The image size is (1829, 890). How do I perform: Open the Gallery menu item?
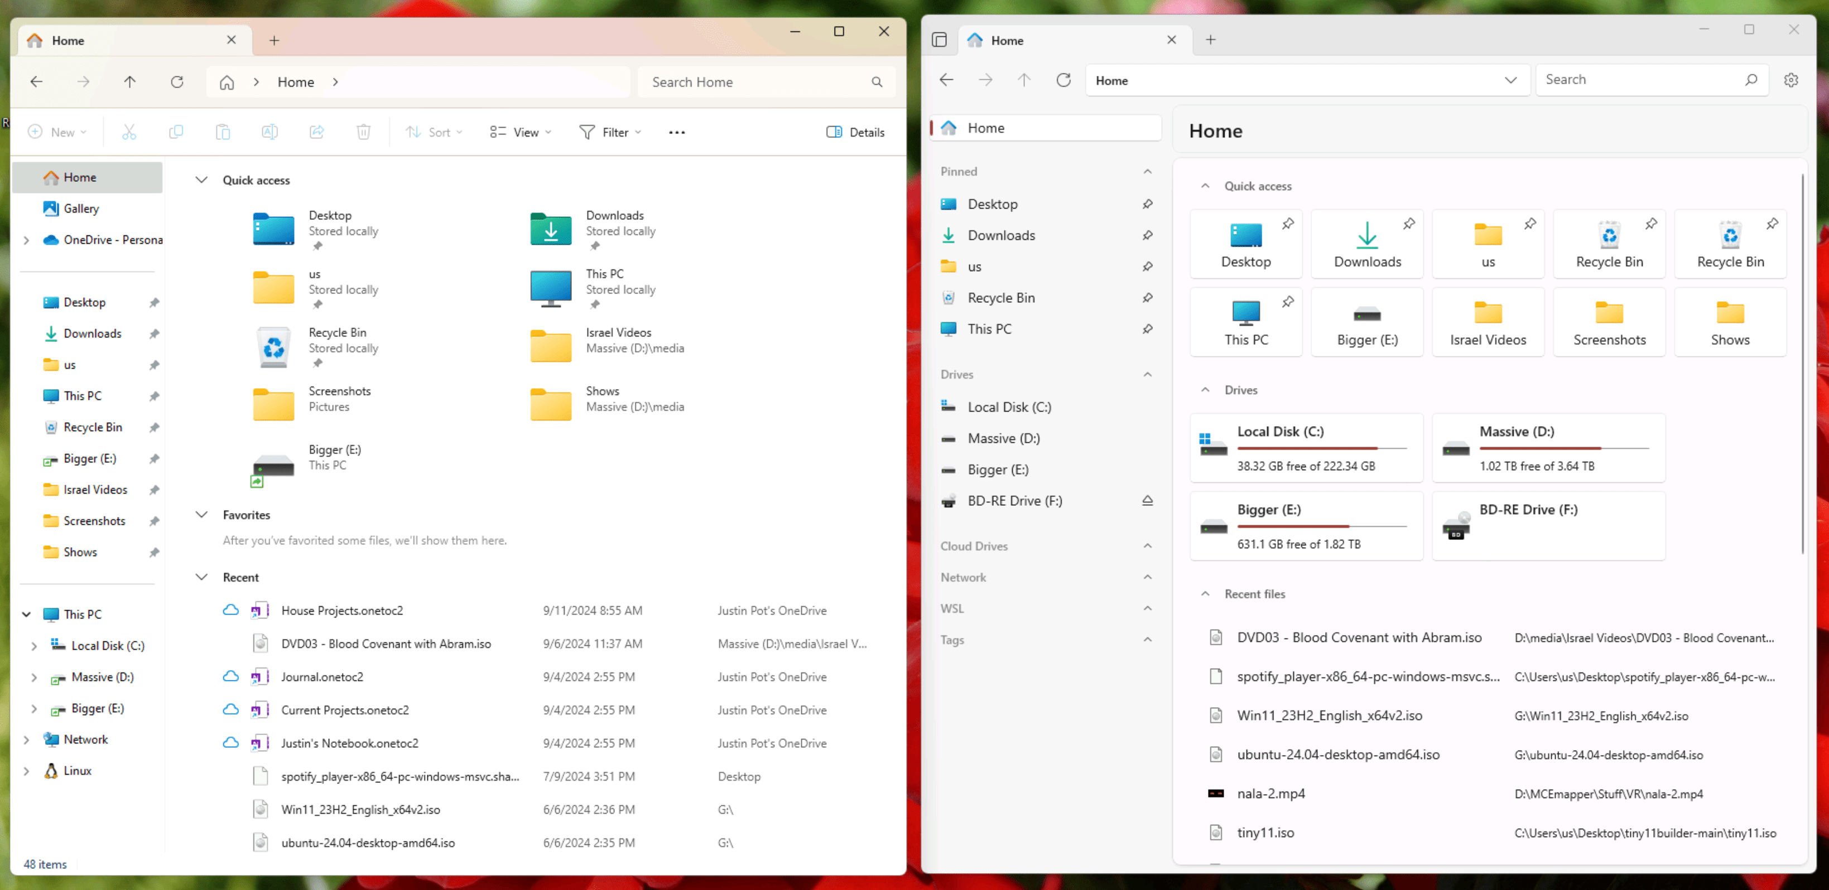pos(81,207)
